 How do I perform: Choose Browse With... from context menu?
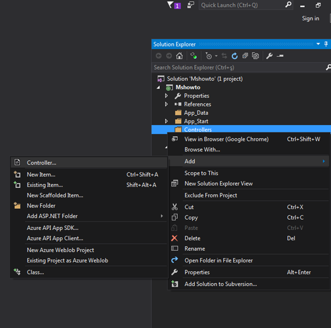202,150
